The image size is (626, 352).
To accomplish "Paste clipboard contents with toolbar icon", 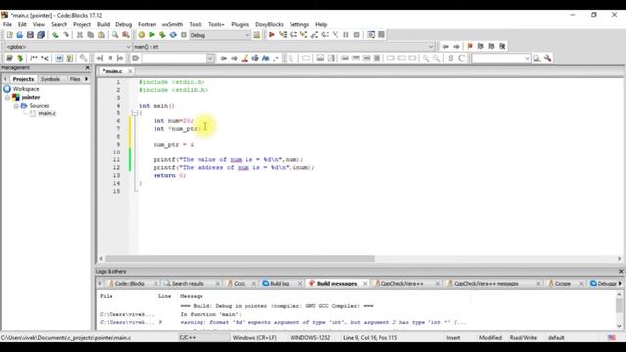I will click(102, 35).
